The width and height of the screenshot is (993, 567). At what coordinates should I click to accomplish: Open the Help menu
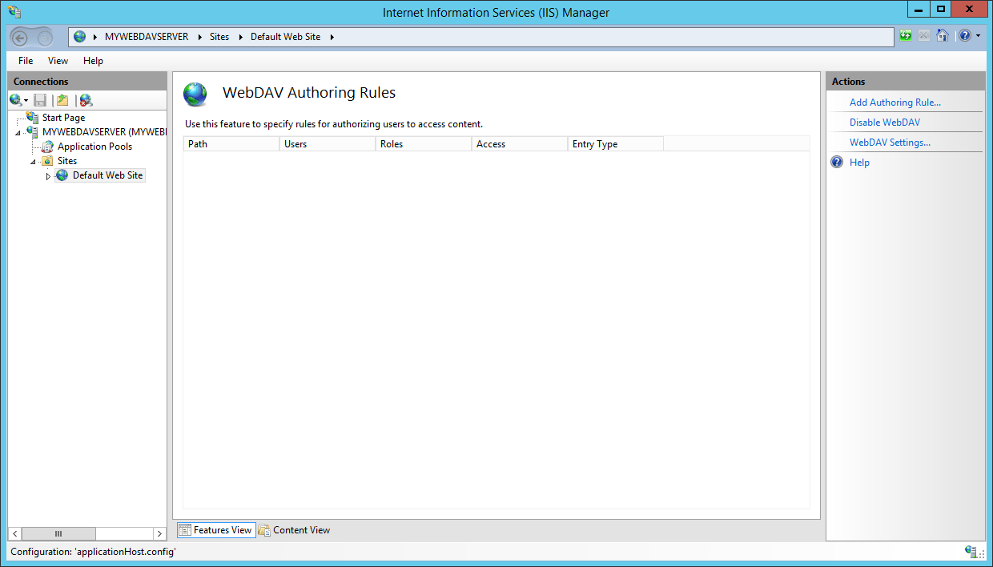pyautogui.click(x=93, y=61)
